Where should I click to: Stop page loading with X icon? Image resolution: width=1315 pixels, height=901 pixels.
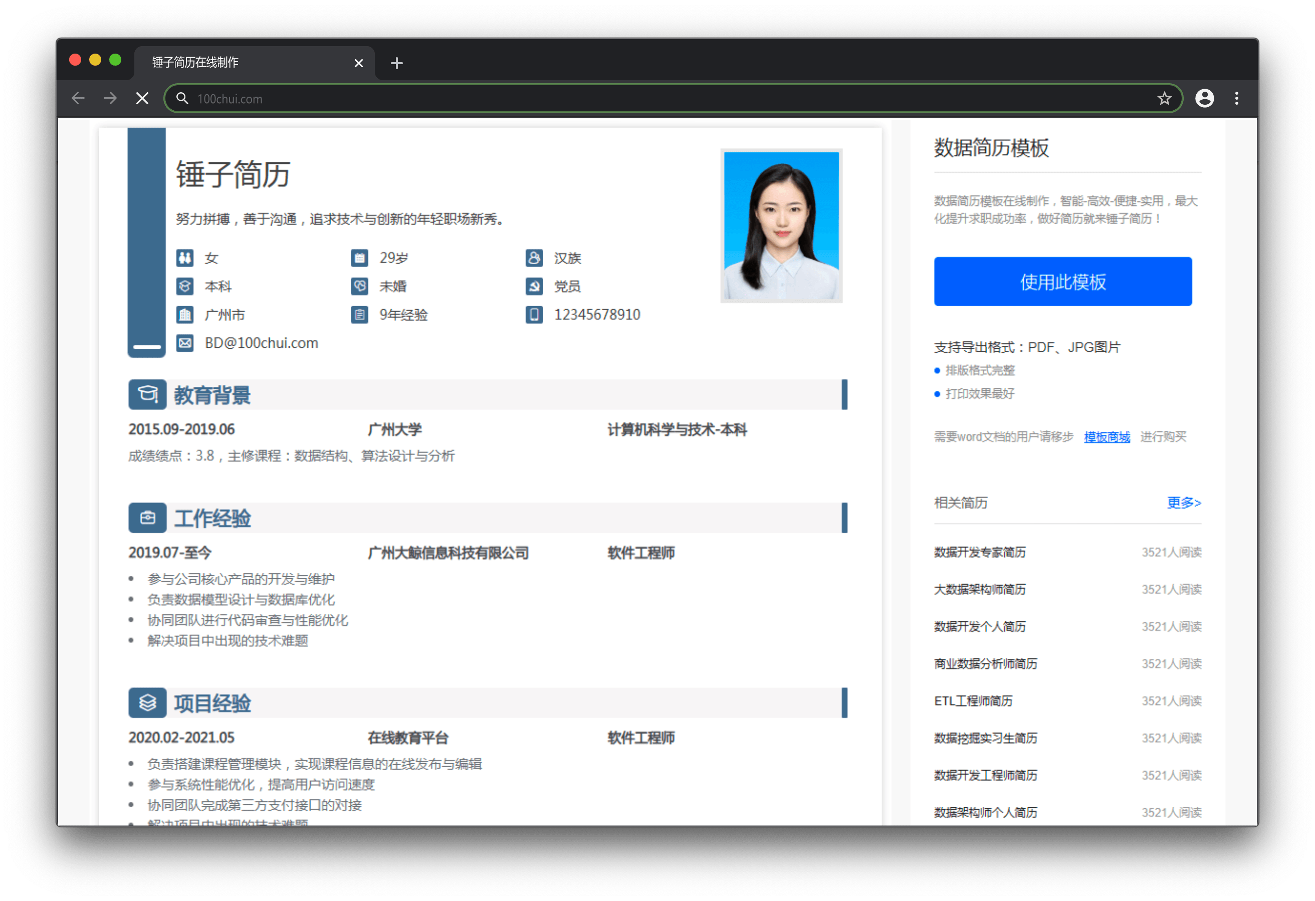point(143,99)
